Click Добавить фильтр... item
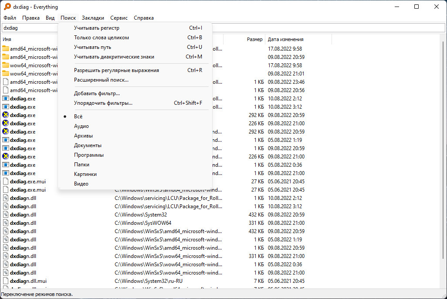 [x=97, y=93]
